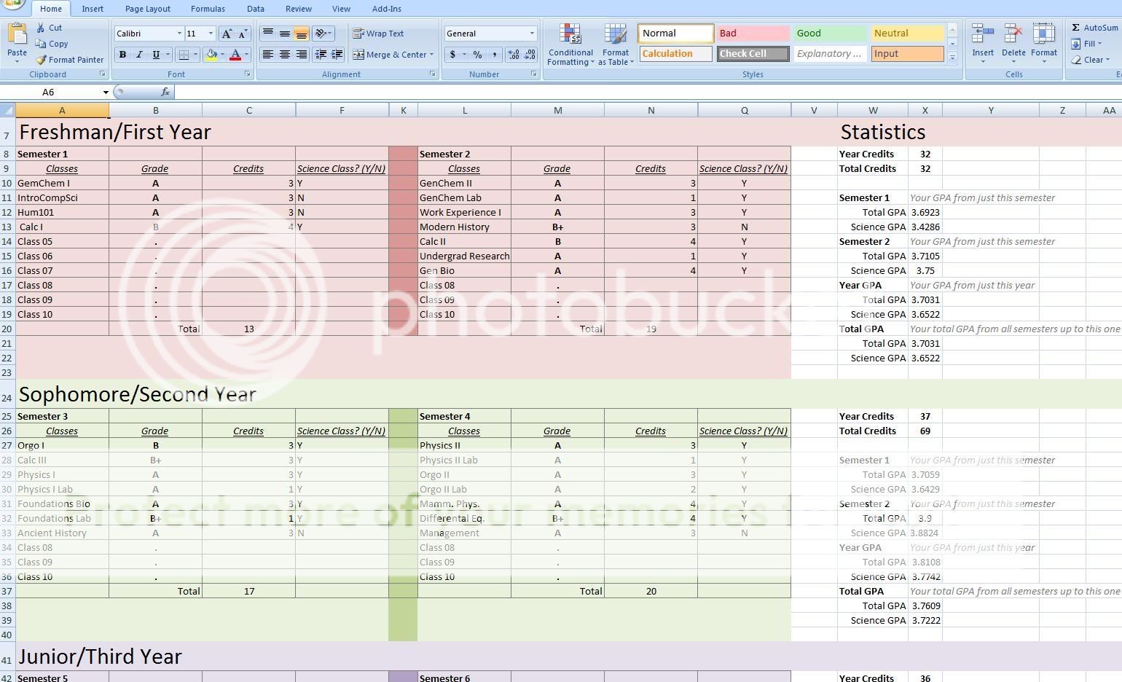This screenshot has width=1122, height=682.
Task: Toggle Bold formatting
Action: coord(122,55)
